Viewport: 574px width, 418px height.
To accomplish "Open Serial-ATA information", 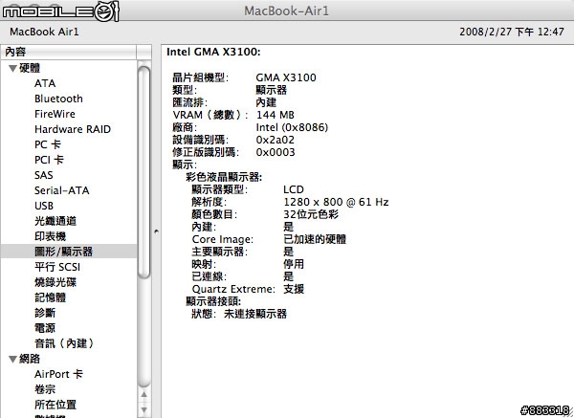I will pyautogui.click(x=62, y=190).
